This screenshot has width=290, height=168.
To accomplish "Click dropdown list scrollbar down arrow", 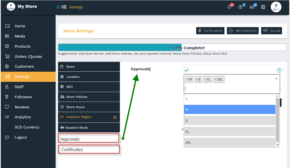I will coord(277,145).
